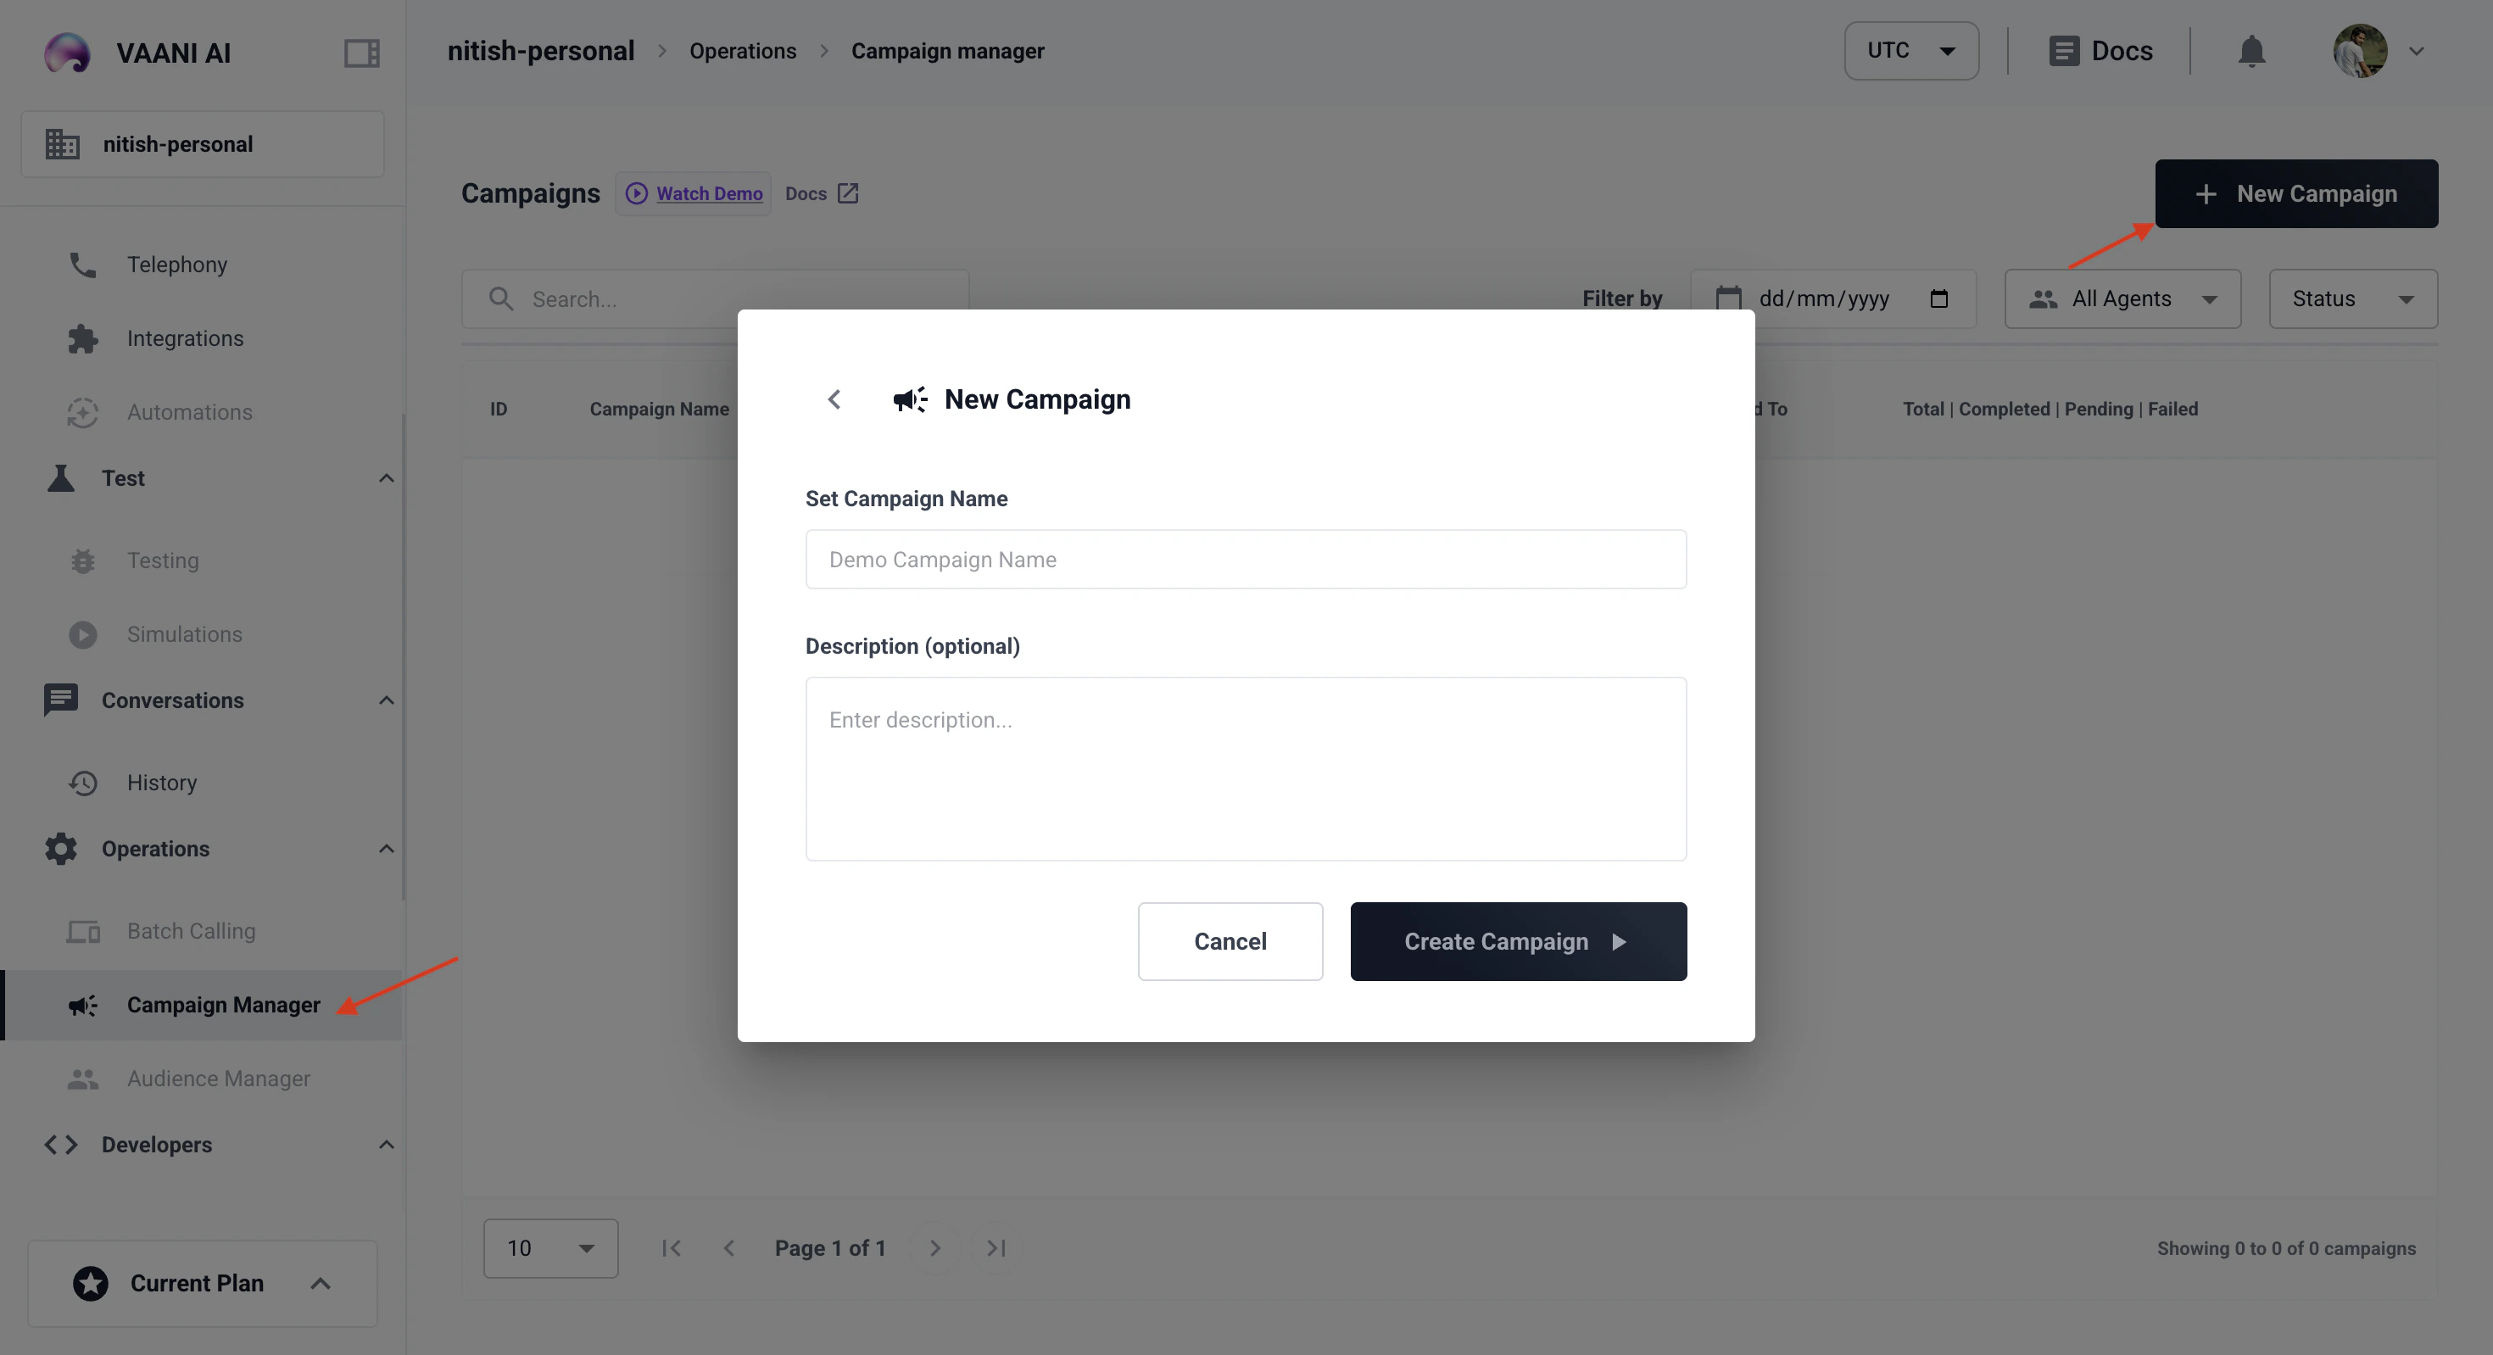Collapse the Operations section

tap(386, 849)
